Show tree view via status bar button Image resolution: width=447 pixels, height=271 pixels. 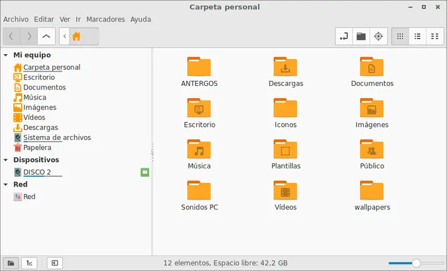coord(29,263)
